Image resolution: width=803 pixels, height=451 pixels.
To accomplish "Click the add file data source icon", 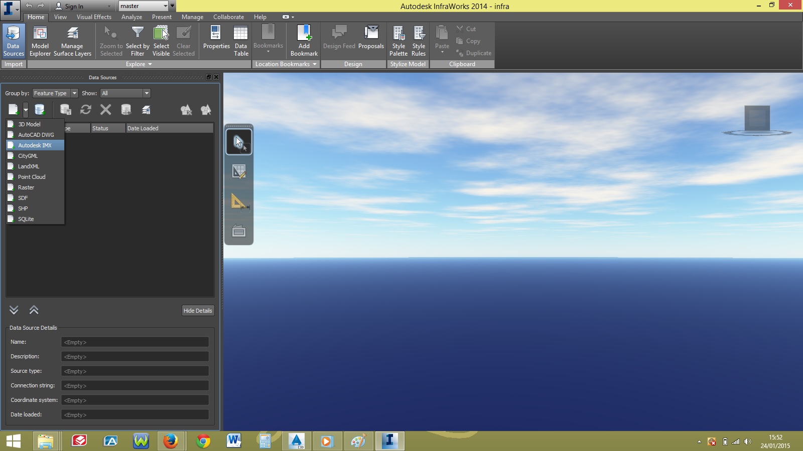I will 14,109.
